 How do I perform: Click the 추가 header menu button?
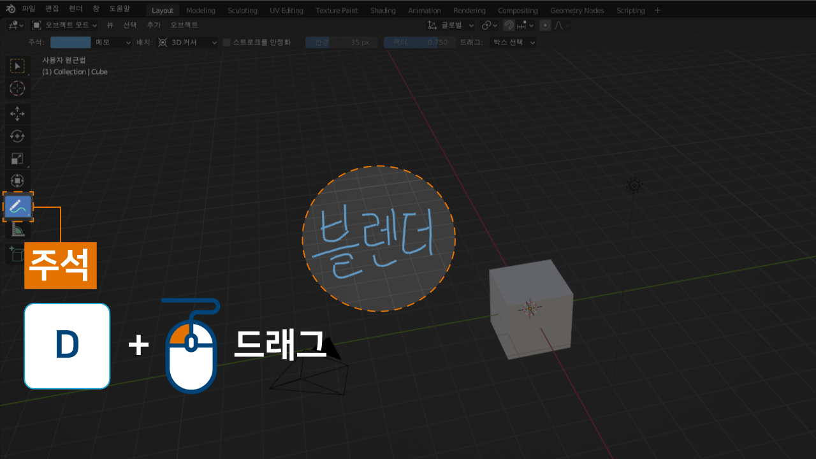[154, 25]
